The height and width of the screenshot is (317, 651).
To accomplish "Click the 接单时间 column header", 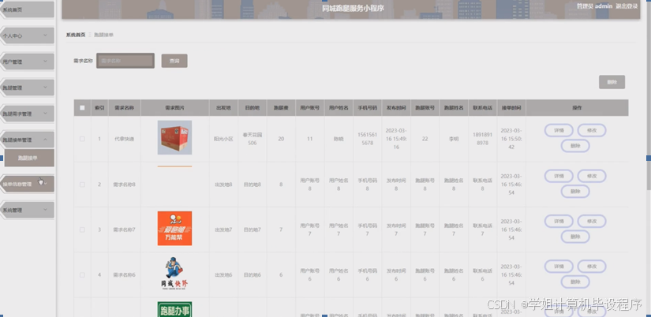I will coord(511,108).
